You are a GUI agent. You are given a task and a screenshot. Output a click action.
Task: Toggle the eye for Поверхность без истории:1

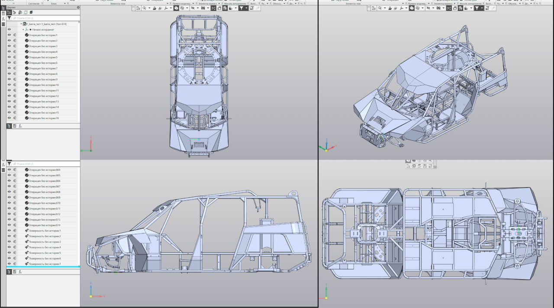[x=9, y=231]
